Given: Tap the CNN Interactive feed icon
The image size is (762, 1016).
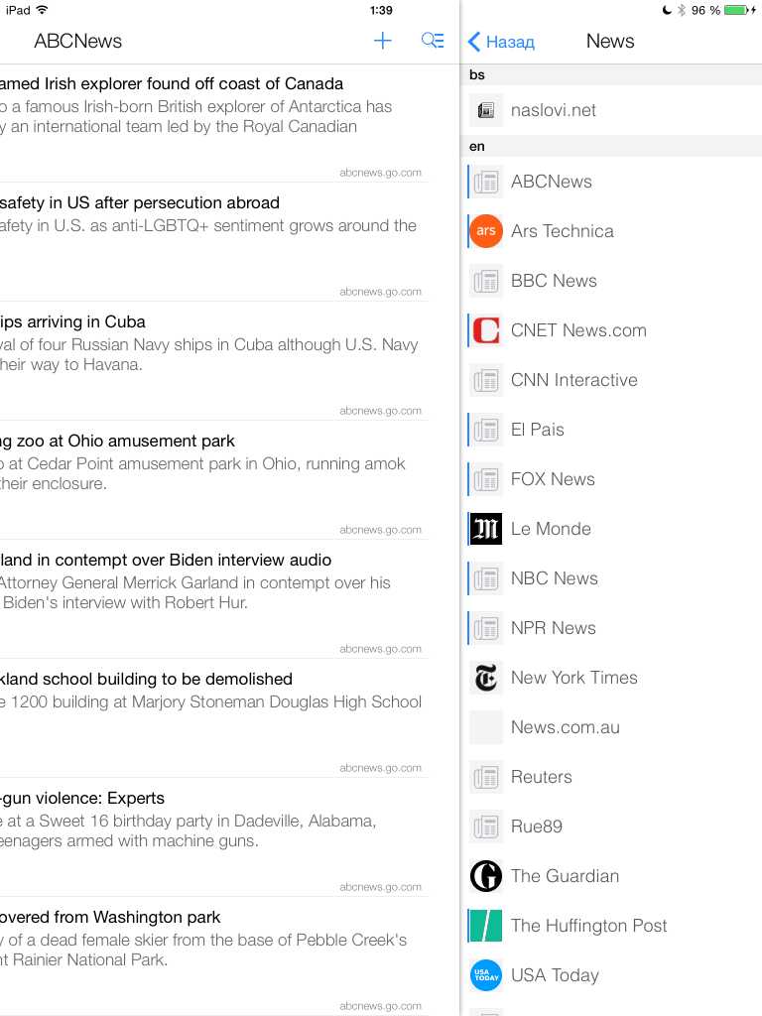Looking at the screenshot, I should tap(486, 380).
